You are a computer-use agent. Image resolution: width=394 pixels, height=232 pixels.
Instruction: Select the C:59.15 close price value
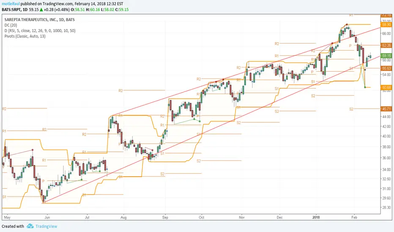(x=122, y=10)
